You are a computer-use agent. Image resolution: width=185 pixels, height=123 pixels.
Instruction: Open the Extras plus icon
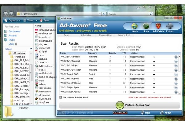point(170,26)
